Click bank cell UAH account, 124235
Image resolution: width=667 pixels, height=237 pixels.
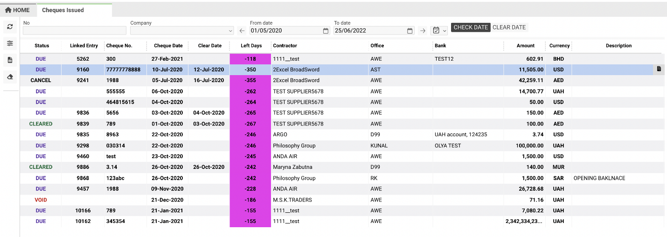pyautogui.click(x=461, y=134)
